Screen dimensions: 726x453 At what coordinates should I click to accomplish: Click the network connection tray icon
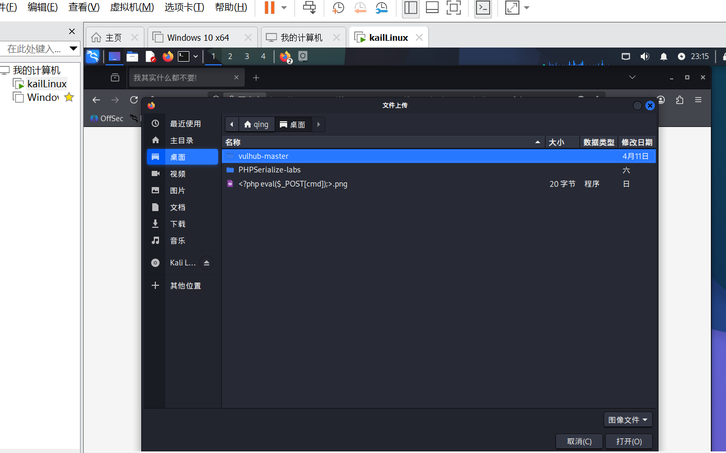(x=626, y=56)
